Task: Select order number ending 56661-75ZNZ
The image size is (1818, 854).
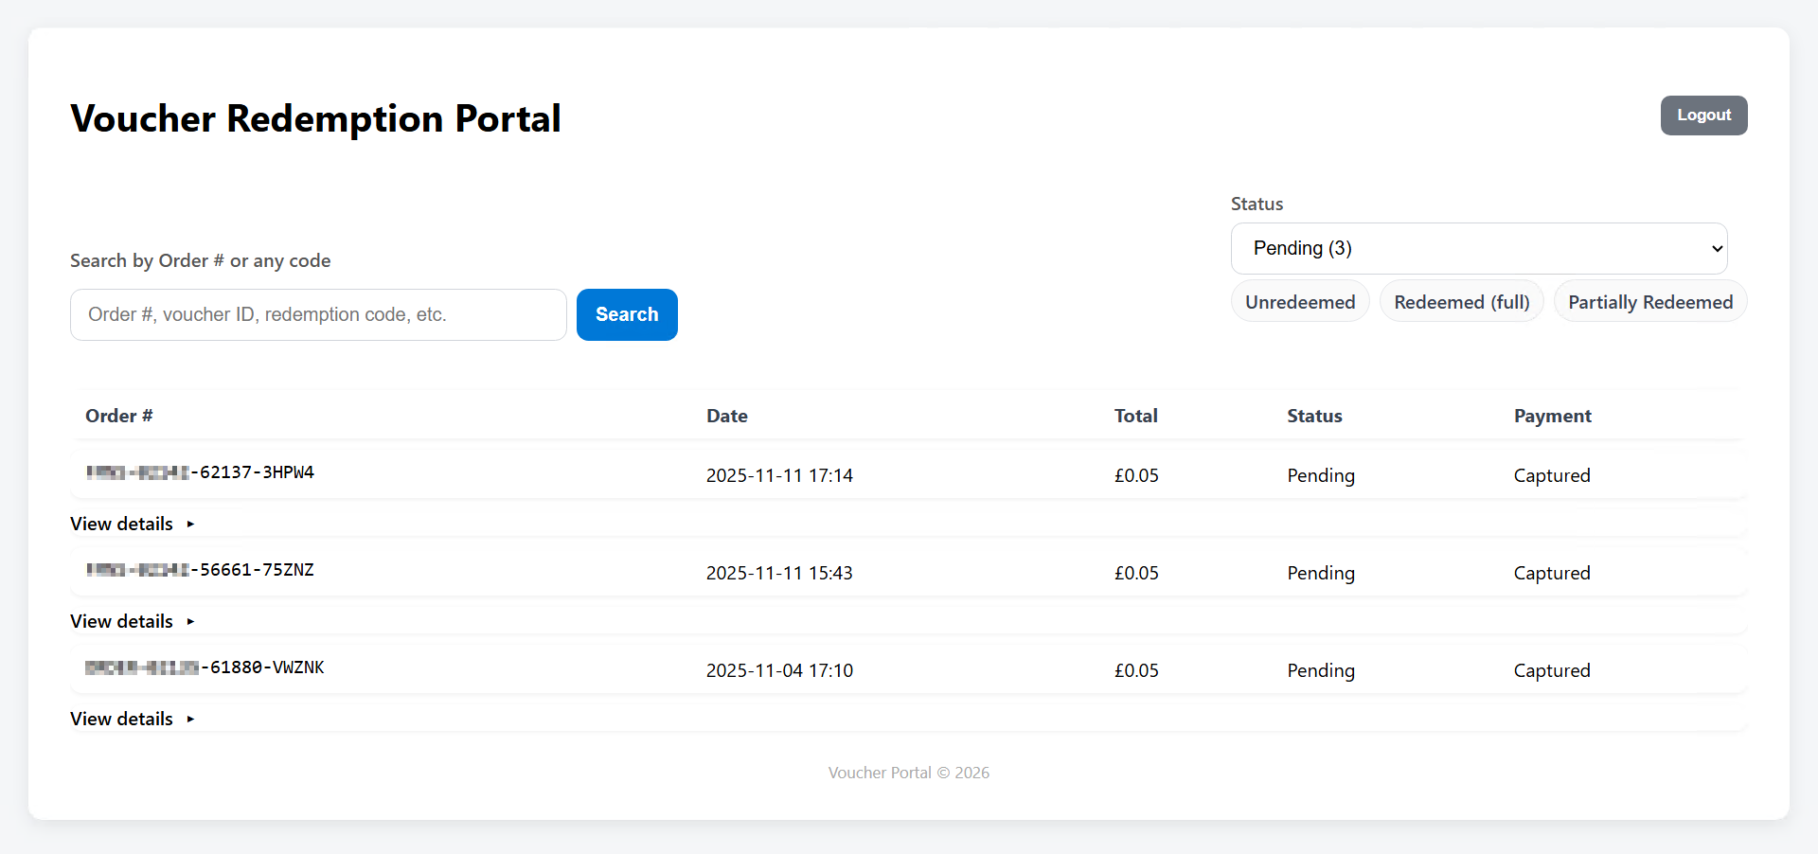Action: (201, 570)
